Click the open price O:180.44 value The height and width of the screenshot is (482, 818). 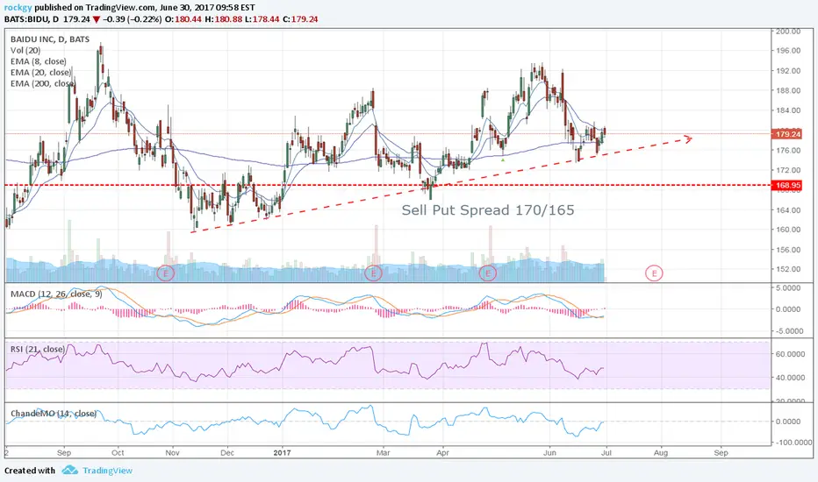(183, 19)
